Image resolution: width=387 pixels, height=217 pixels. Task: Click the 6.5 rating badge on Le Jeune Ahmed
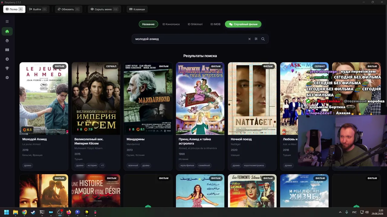[x=27, y=130]
